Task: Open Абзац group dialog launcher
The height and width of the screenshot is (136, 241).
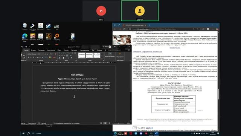Action: coord(76,60)
